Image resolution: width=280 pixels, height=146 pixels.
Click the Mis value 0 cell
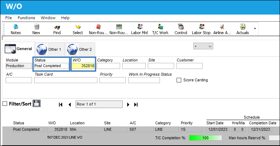tap(242, 129)
